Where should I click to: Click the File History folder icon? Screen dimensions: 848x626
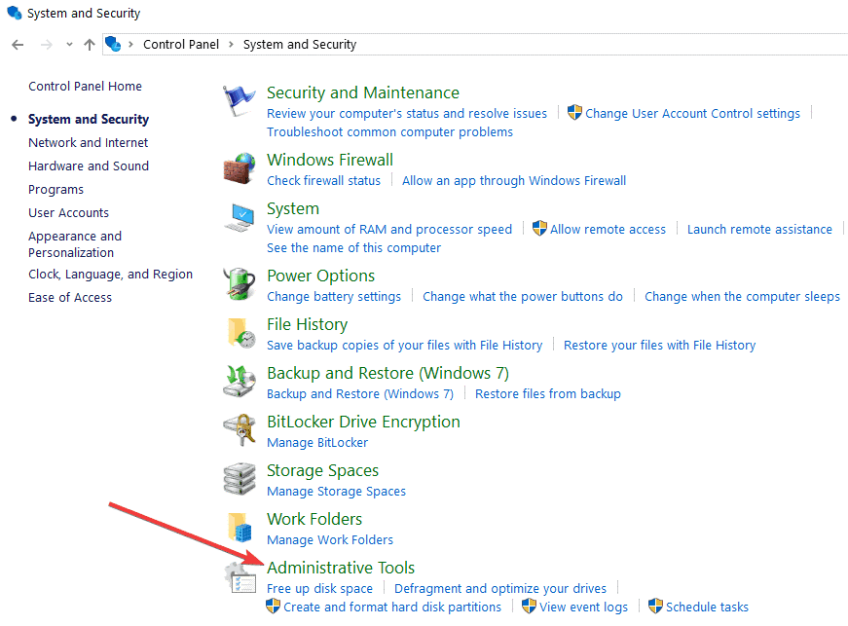(x=240, y=334)
